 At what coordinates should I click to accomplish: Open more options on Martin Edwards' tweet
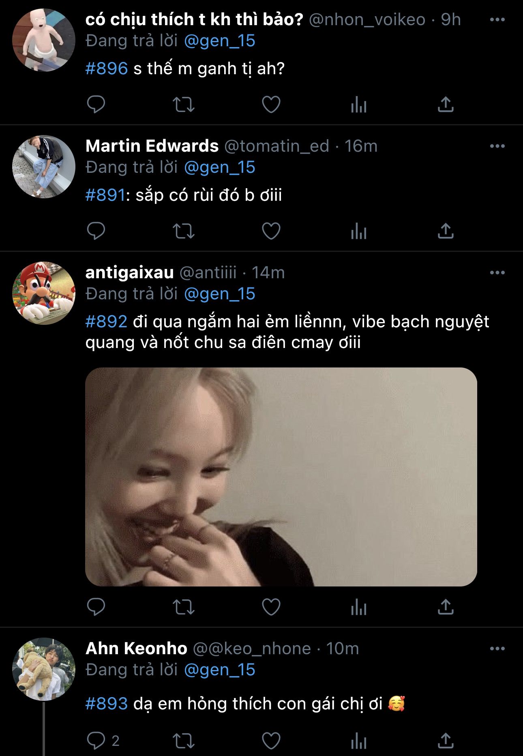coord(497,146)
